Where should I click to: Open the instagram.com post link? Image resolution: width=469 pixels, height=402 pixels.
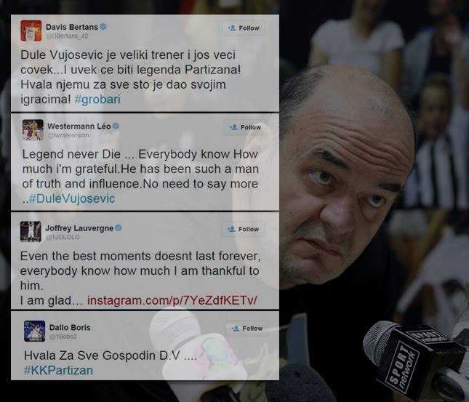172,300
